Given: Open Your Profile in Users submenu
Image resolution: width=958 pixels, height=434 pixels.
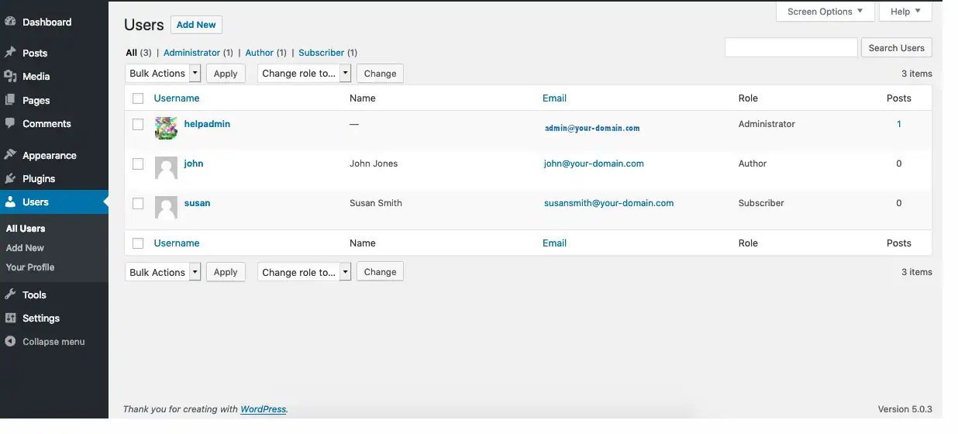Looking at the screenshot, I should (x=30, y=267).
